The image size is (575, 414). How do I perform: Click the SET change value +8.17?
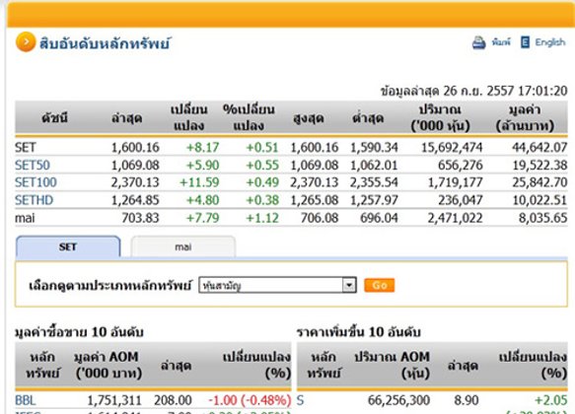pyautogui.click(x=203, y=147)
